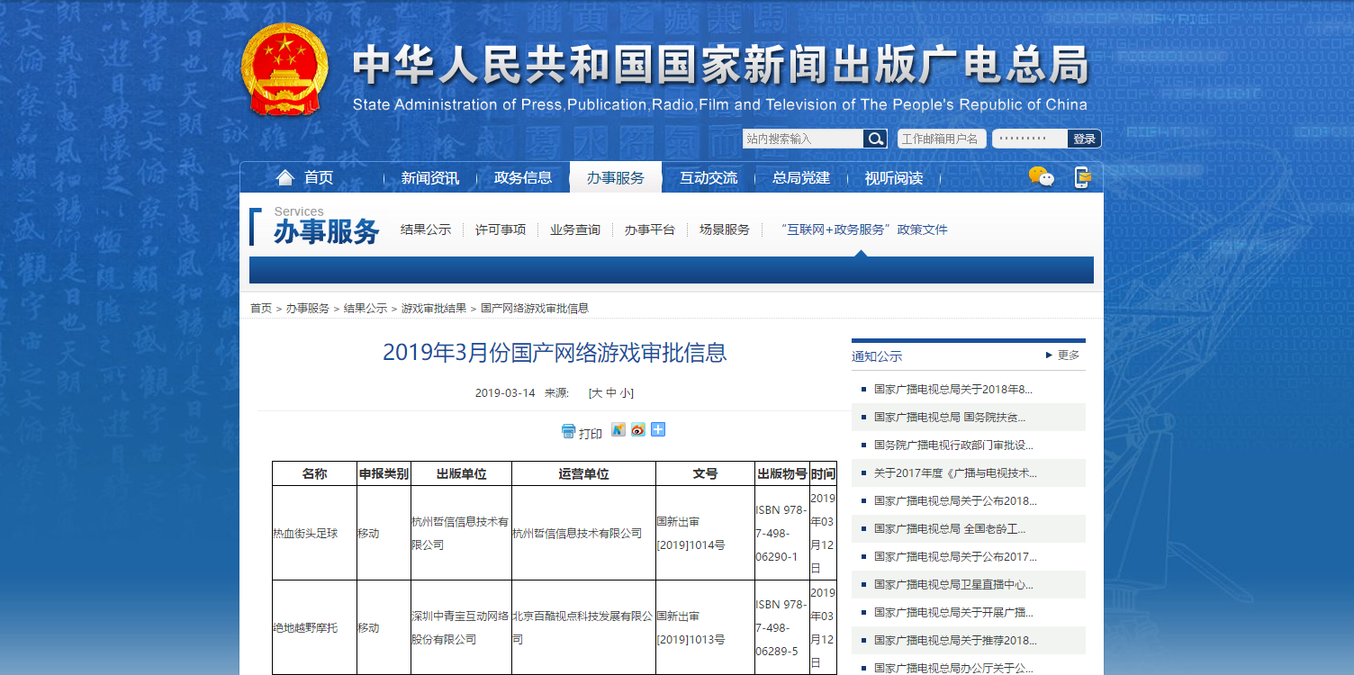Set font size to 大 (large)
This screenshot has width=1354, height=675.
pyautogui.click(x=596, y=393)
